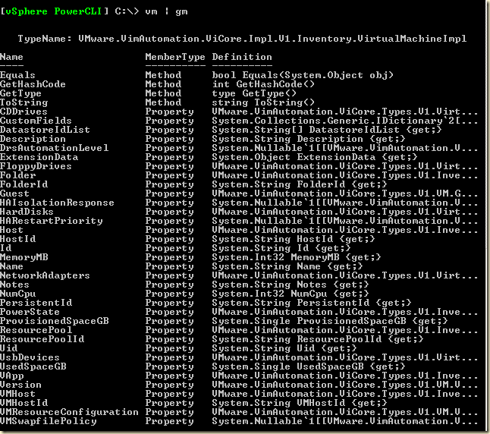The width and height of the screenshot is (490, 434).
Task: Click the ProvisionedSpaceGB property name
Action: (55, 321)
